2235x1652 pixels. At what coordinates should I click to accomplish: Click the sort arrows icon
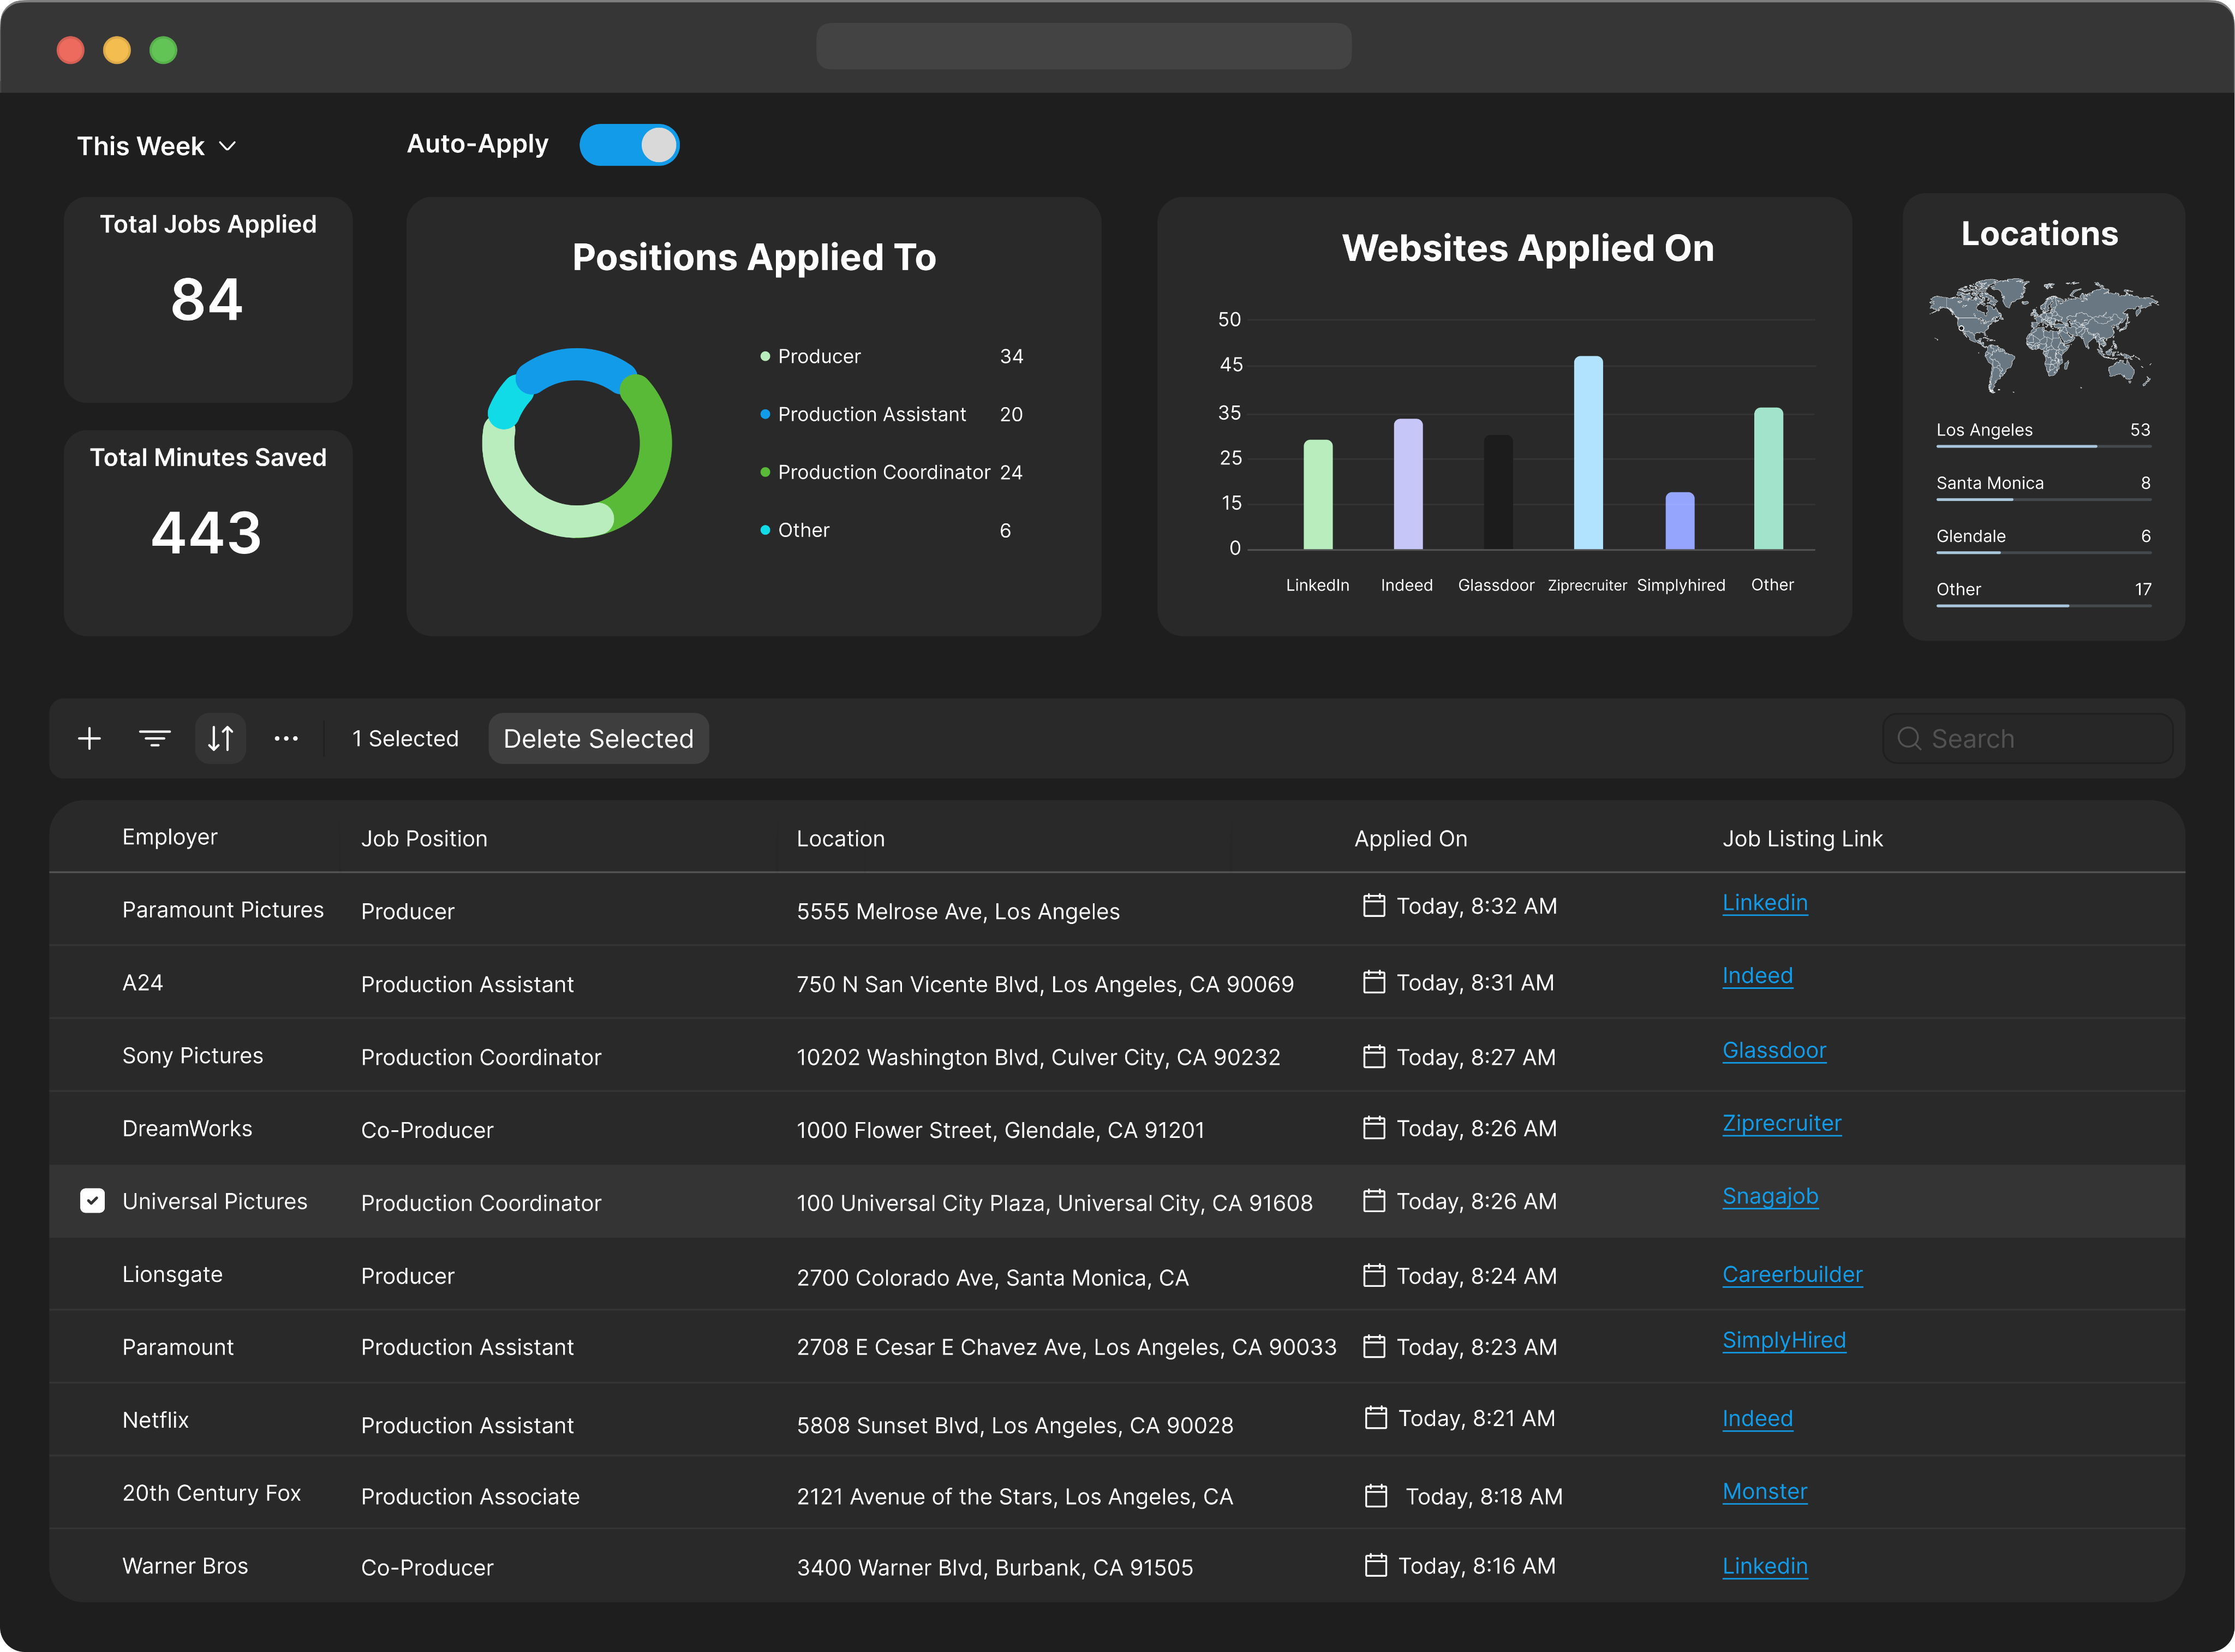(220, 739)
